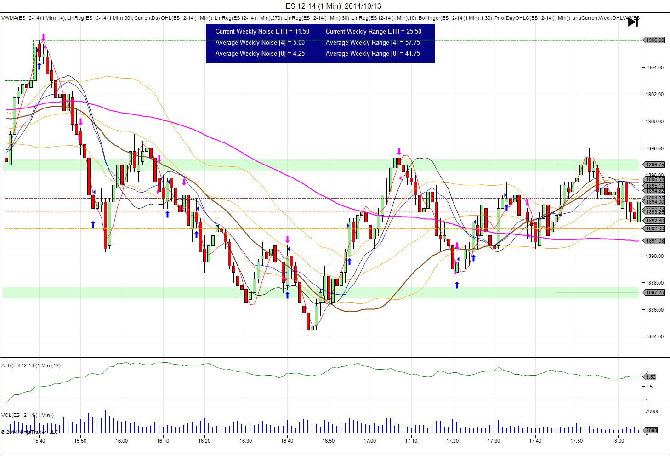Click the volume value marker 2688
Screen dimensions: 670x456
pyautogui.click(x=652, y=430)
